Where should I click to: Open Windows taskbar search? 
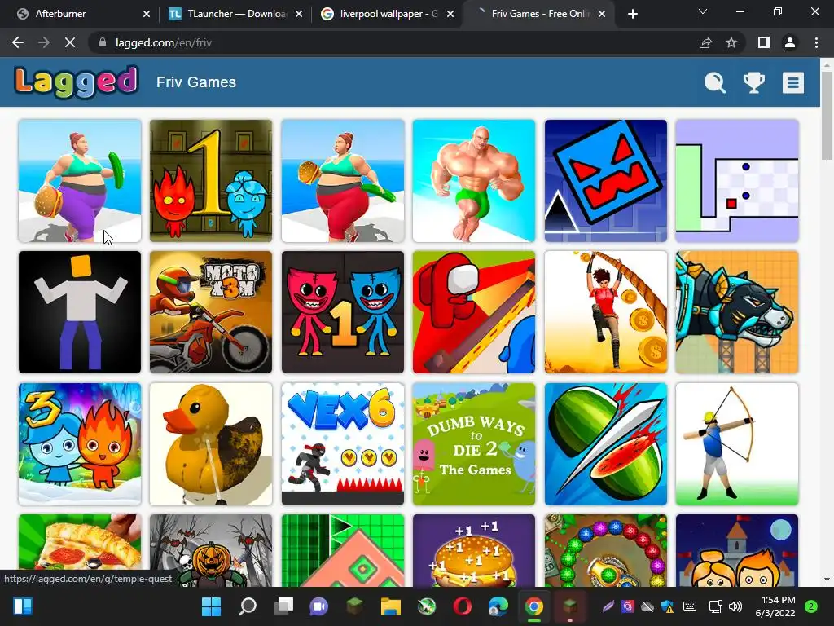(x=248, y=606)
